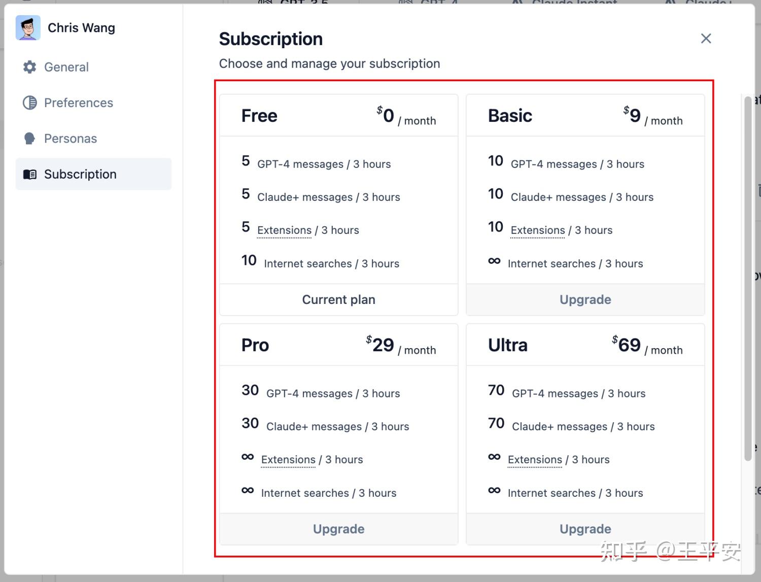This screenshot has width=761, height=582.
Task: Upgrade to the Basic plan
Action: click(585, 299)
